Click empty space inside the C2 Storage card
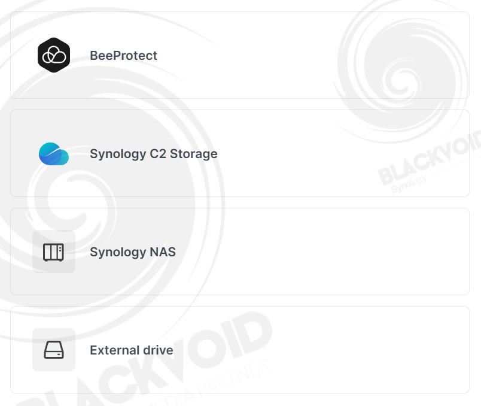 click(307, 153)
